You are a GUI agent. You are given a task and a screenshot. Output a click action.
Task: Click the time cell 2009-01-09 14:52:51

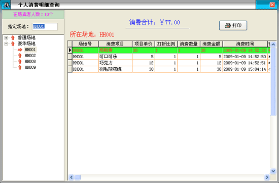tap(245, 63)
